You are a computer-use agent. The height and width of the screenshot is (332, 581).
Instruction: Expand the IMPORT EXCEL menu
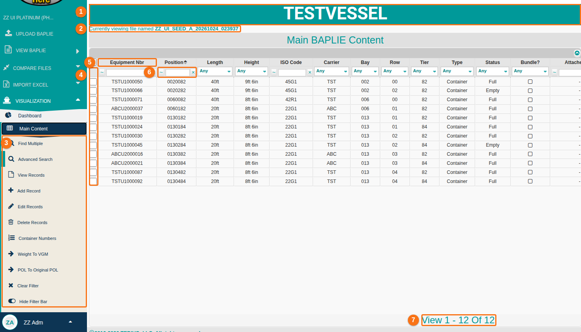click(78, 83)
